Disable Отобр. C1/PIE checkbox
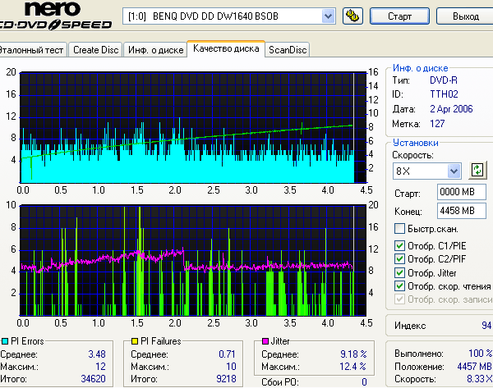The image size is (493, 388). click(x=399, y=245)
